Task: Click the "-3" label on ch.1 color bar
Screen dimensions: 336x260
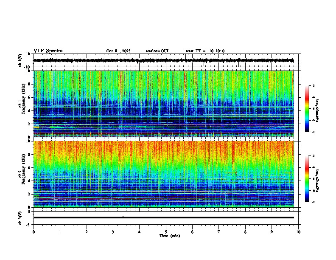Action: pos(313,85)
